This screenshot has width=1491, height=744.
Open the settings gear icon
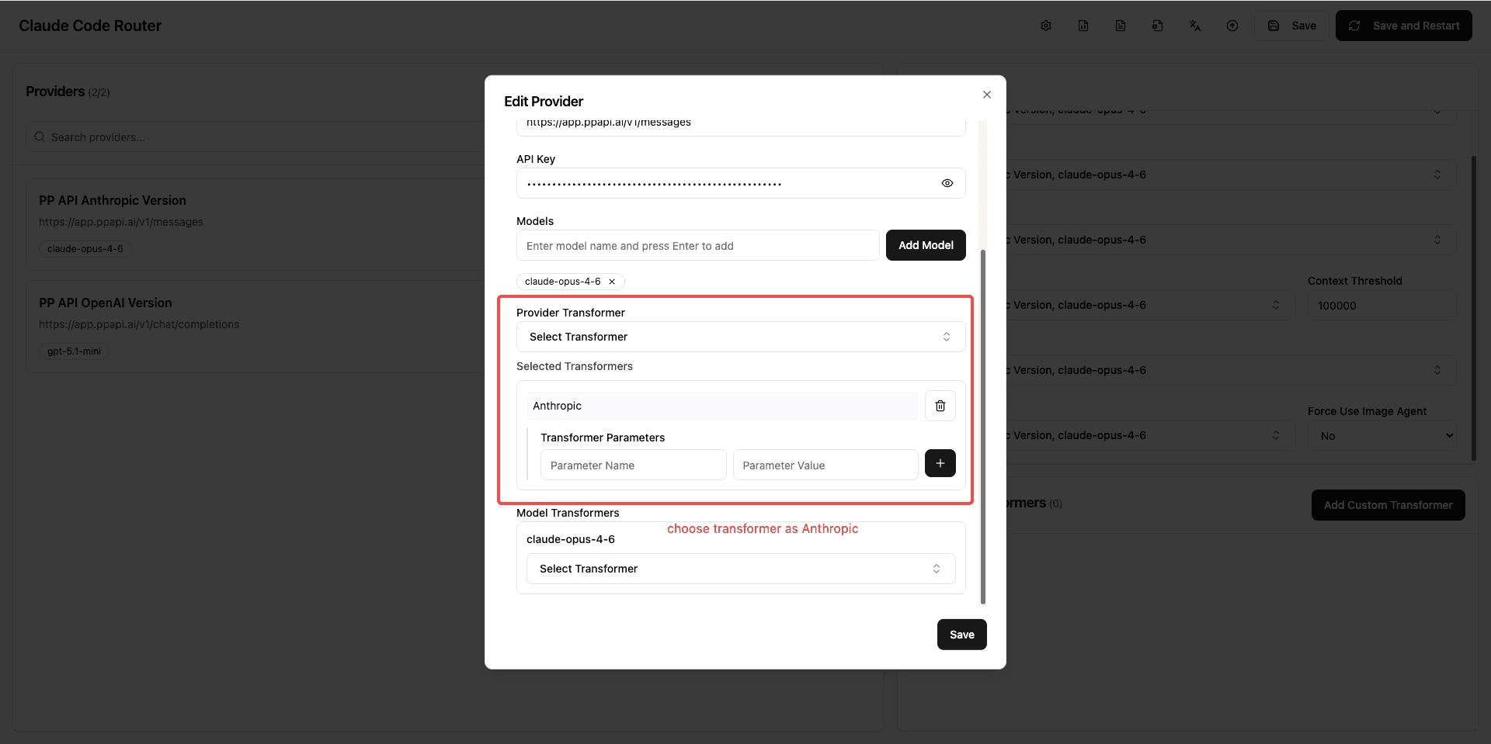[x=1045, y=25]
